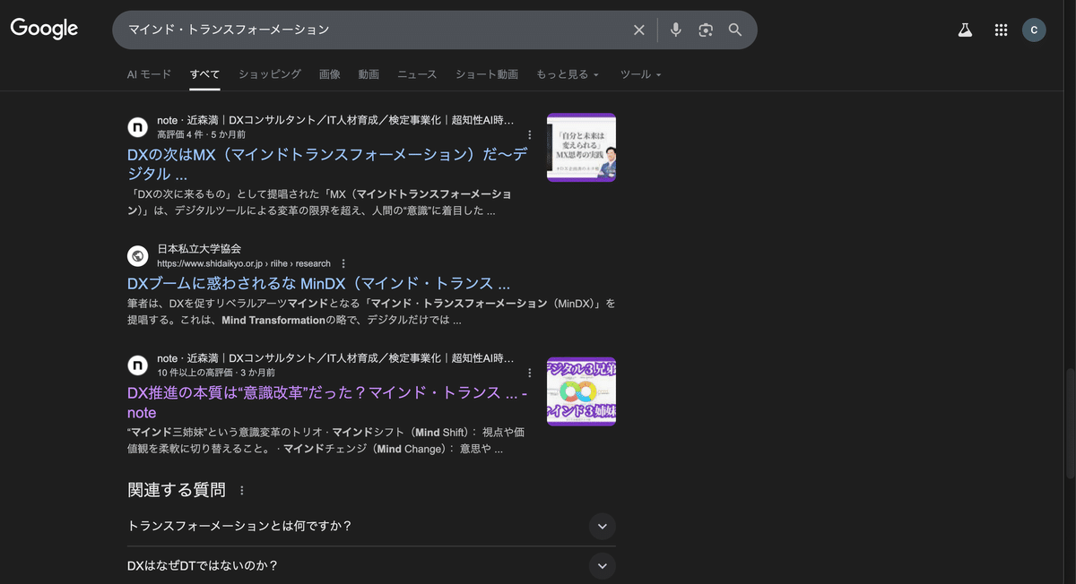The width and height of the screenshot is (1076, 584).
Task: Open the DXブームに惑わされるな MinDX link
Action: pos(318,282)
